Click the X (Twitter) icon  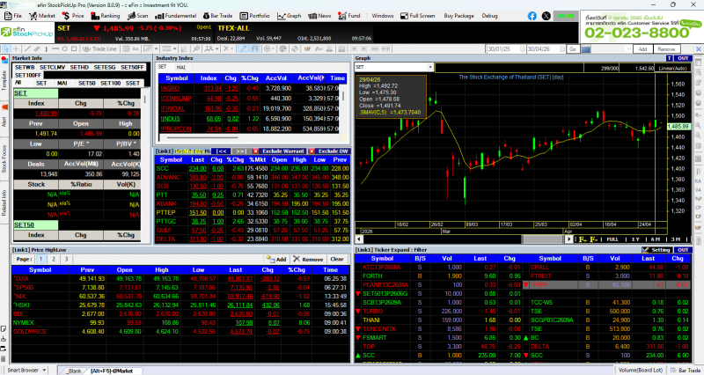(x=546, y=16)
